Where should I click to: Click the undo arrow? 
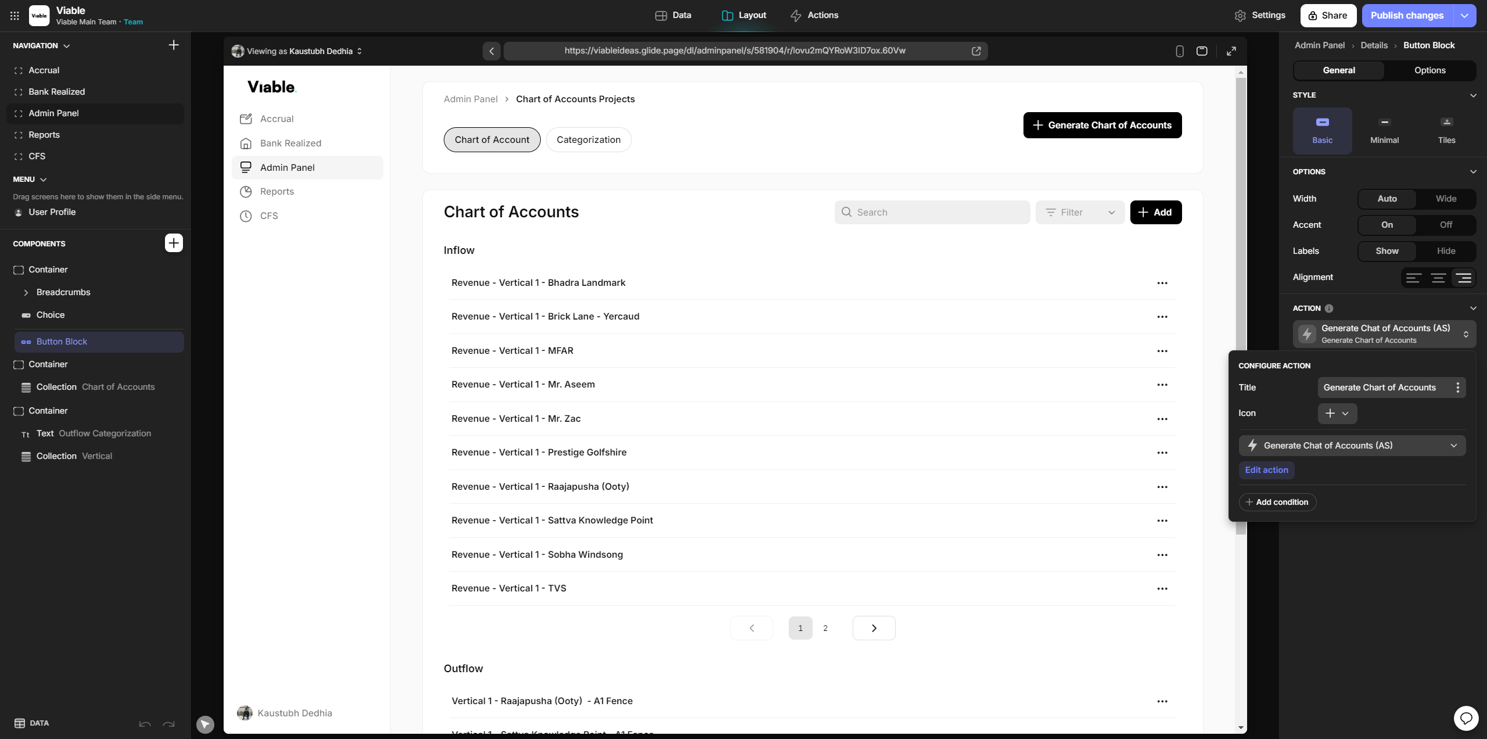145,724
